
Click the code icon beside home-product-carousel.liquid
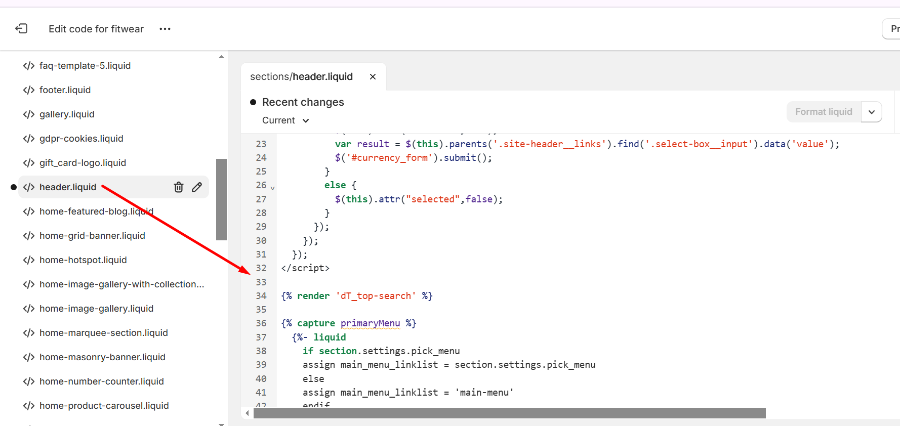click(x=29, y=406)
